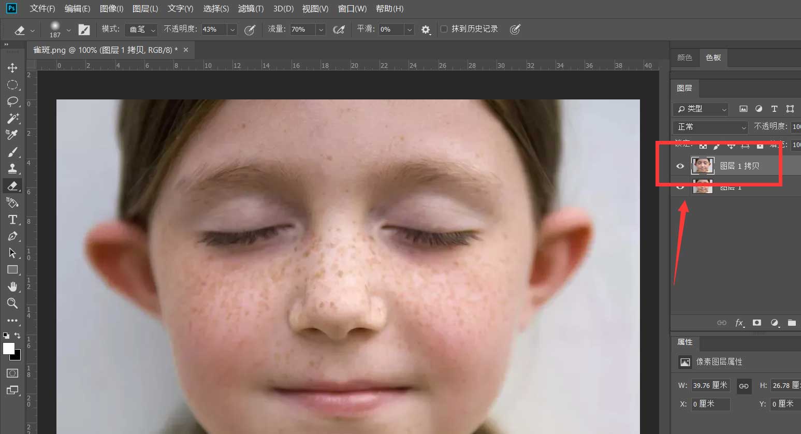Hide the 图层 1 拷贝 layer
Viewport: 801px width, 434px height.
pyautogui.click(x=680, y=166)
